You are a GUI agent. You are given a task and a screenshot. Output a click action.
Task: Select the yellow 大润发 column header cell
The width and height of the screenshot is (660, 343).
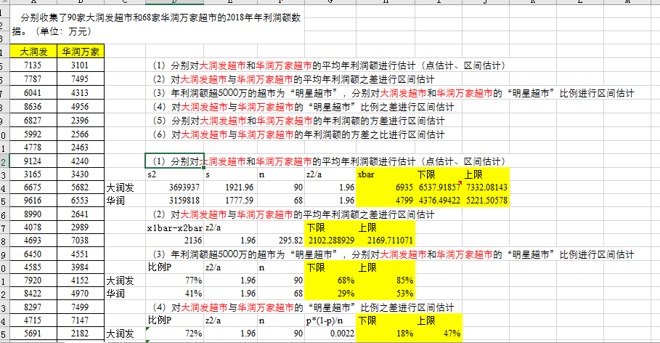coord(33,52)
